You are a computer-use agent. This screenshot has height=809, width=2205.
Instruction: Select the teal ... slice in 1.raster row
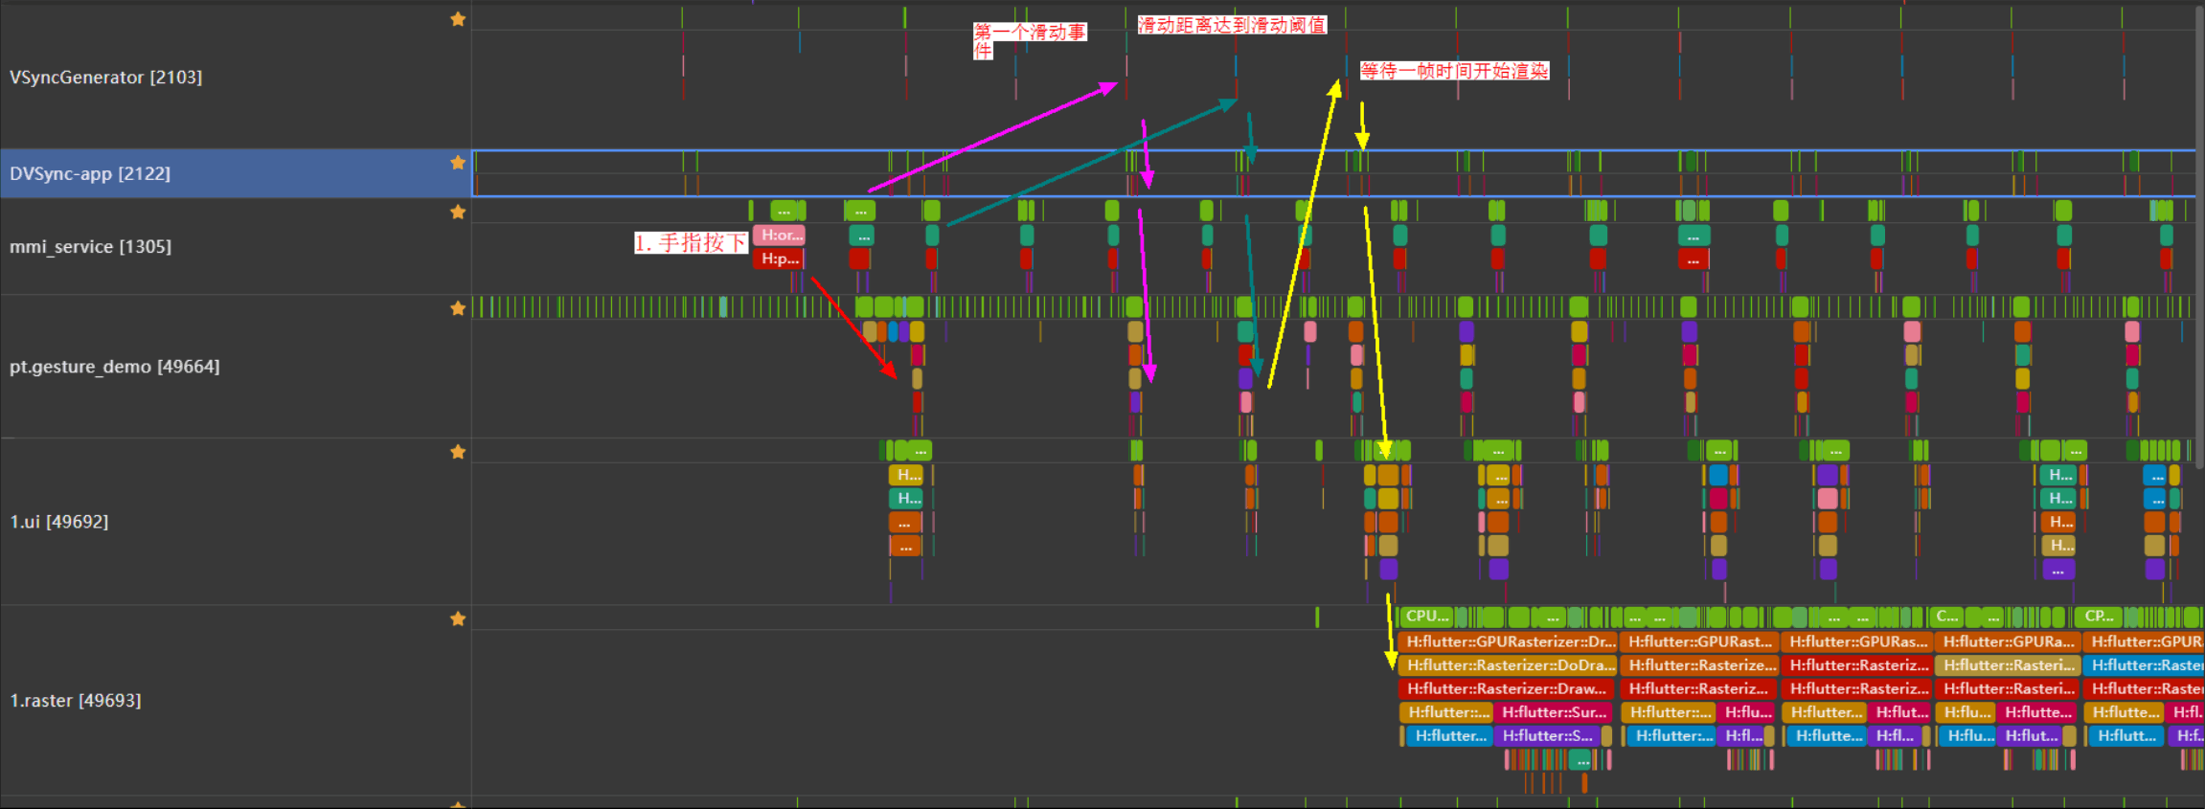tap(1580, 760)
